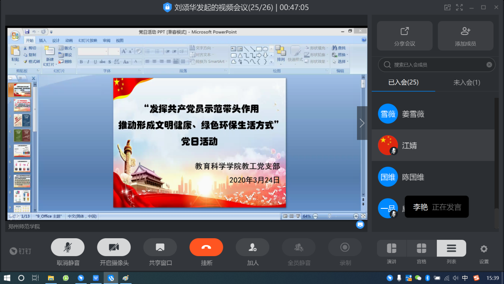Open 分享会议 share meeting
The height and width of the screenshot is (284, 504).
point(404,36)
